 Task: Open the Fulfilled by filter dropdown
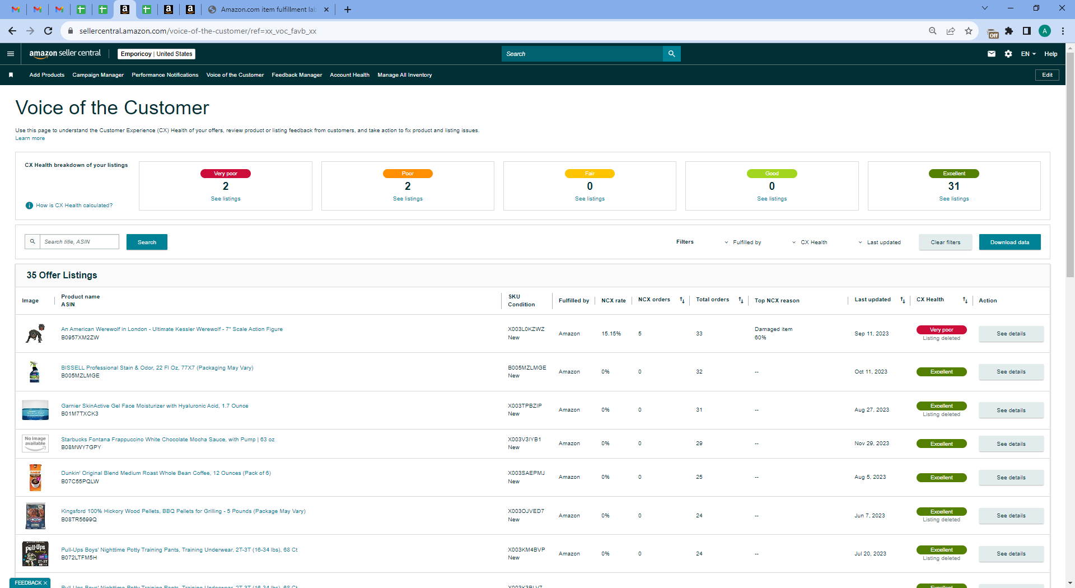[743, 242]
